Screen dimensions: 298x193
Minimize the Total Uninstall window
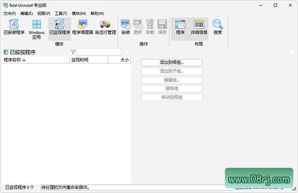coord(261,5)
